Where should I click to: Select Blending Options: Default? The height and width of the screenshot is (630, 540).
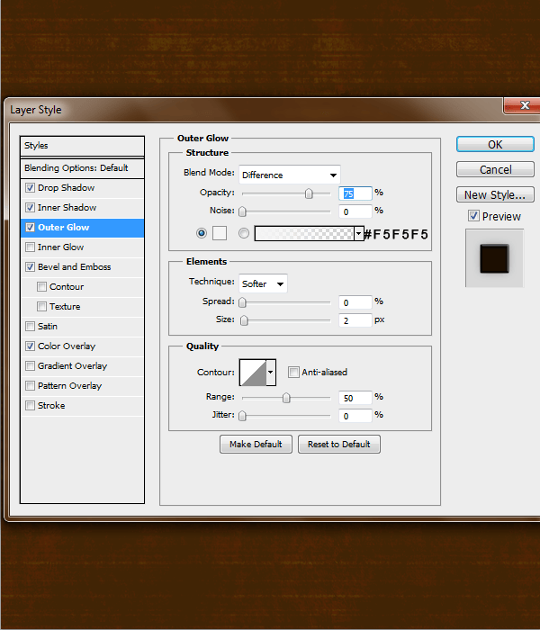82,168
